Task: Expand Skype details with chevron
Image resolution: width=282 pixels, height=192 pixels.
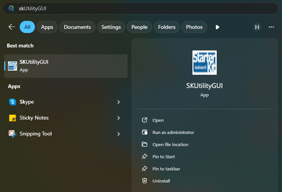Action: point(118,102)
